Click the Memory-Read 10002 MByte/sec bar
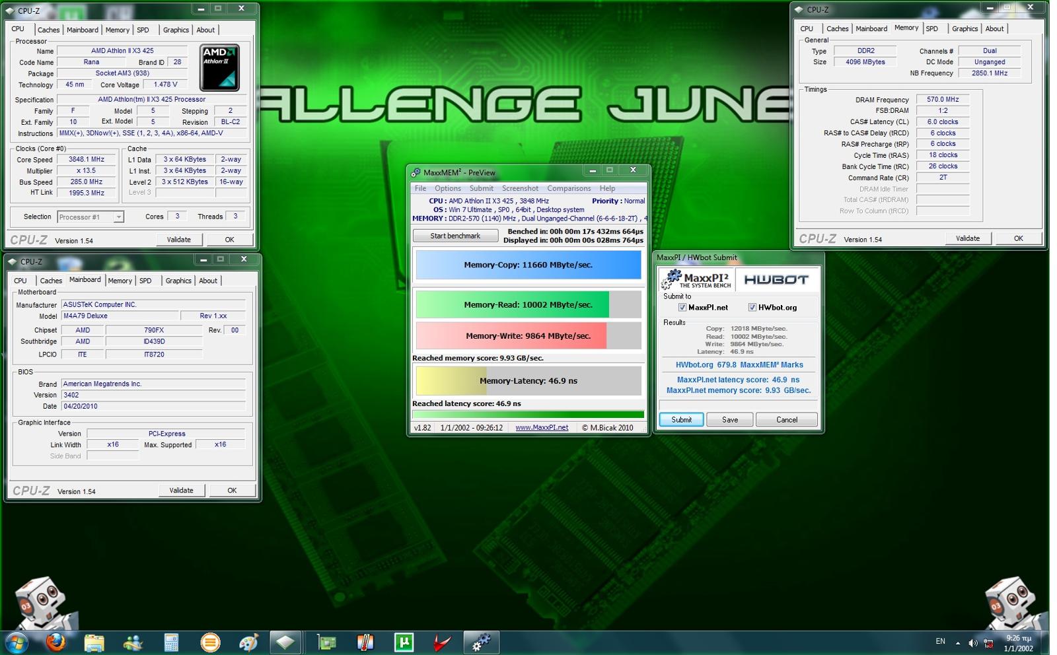Viewport: 1057px width, 655px height. 528,304
